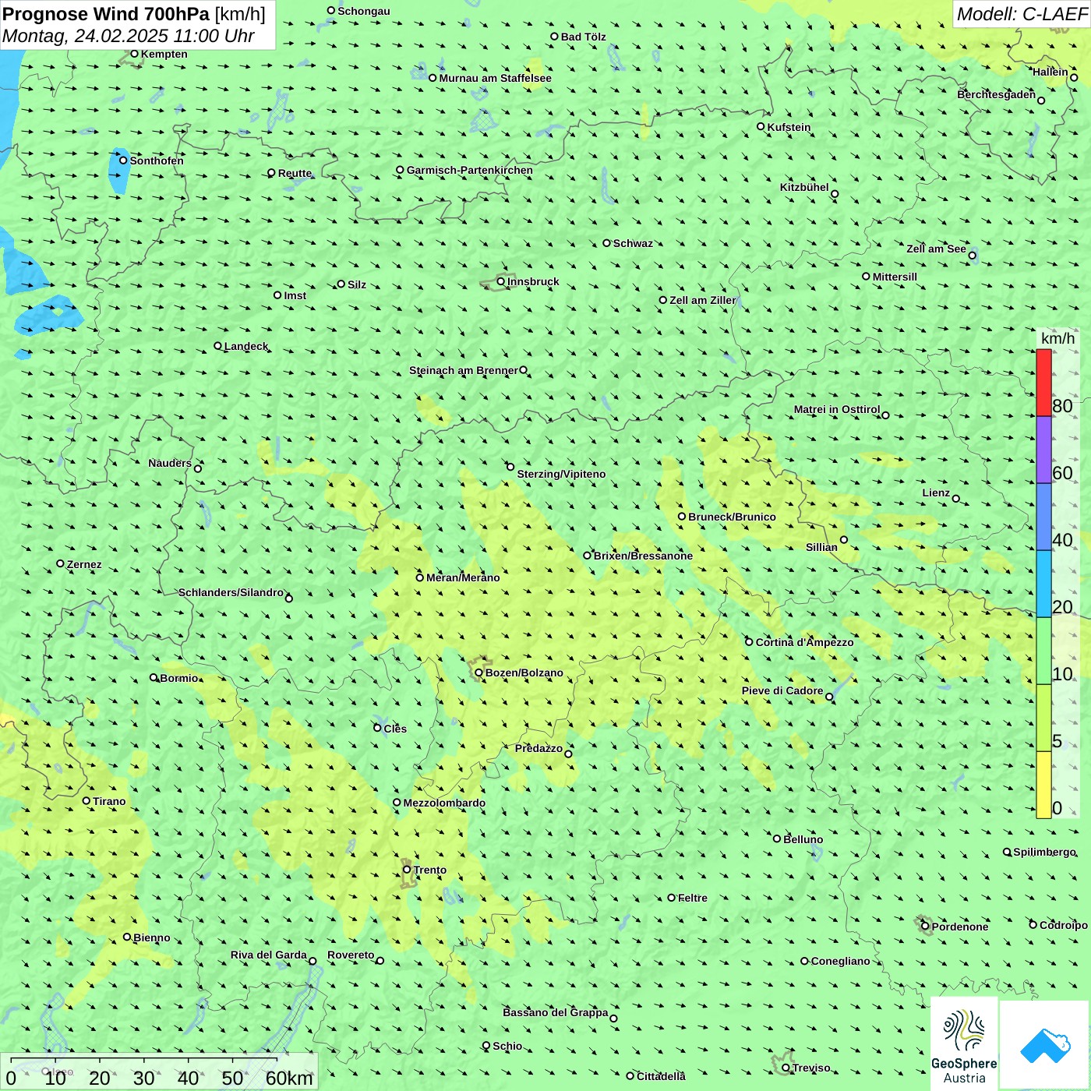Click the red 80 km/h legend color
The width and height of the screenshot is (1091, 1091).
coord(1043,383)
